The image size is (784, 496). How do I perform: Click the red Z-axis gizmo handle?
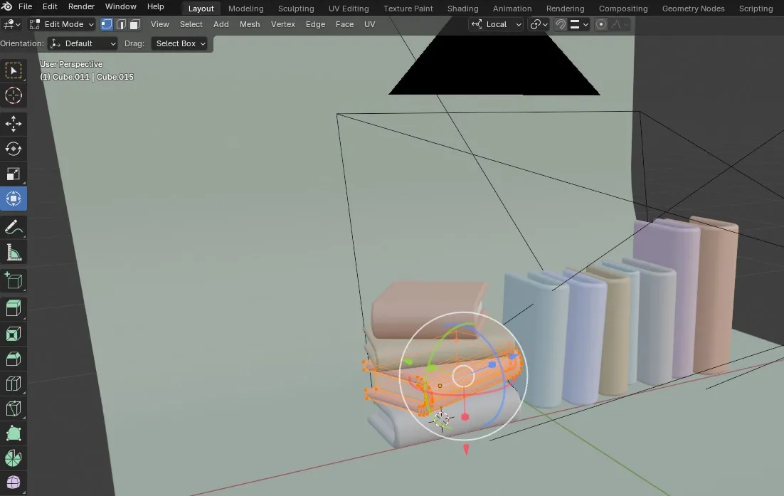coord(465,417)
